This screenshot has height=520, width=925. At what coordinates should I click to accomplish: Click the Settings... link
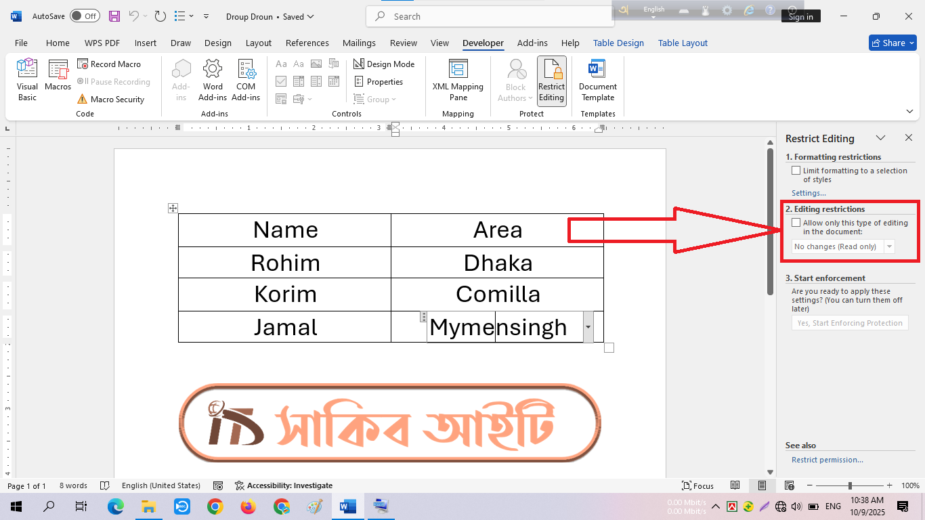coord(809,193)
